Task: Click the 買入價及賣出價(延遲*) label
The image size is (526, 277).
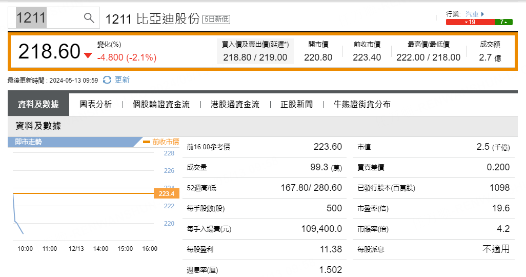Action: (255, 44)
